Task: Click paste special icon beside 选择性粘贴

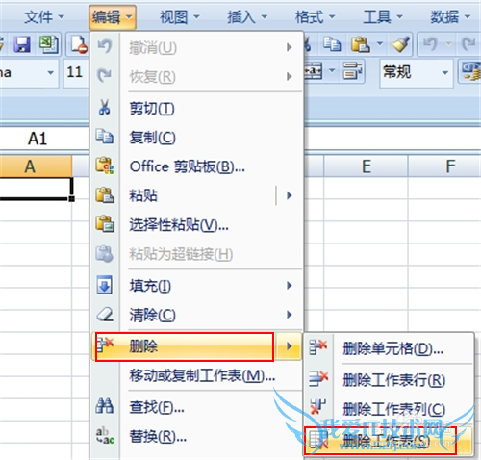Action: [105, 223]
